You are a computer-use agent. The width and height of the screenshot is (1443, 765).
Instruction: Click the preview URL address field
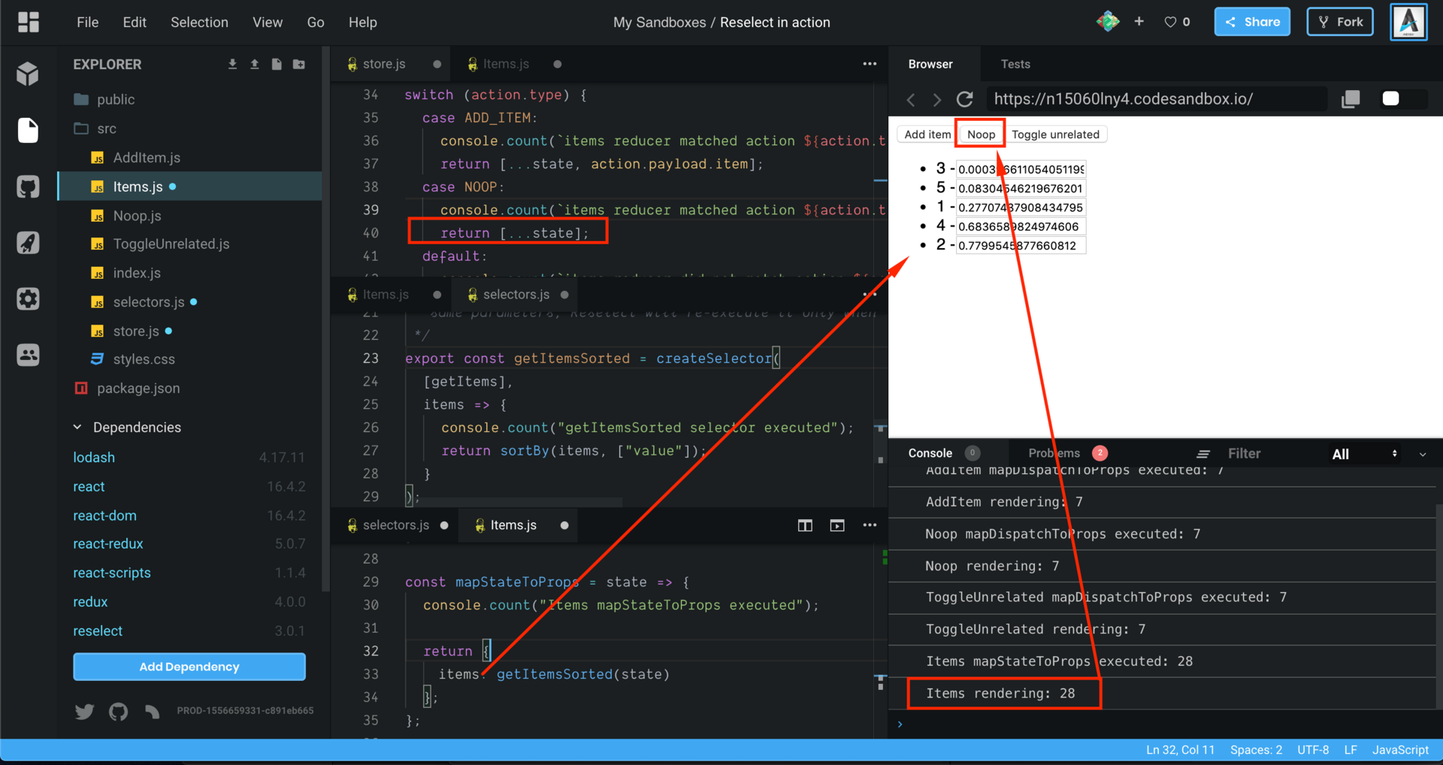(x=1156, y=99)
